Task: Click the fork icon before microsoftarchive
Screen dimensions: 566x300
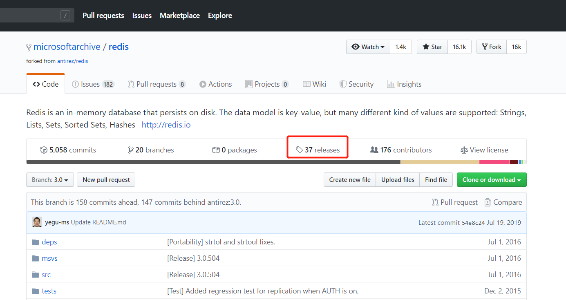Action: pyautogui.click(x=29, y=47)
